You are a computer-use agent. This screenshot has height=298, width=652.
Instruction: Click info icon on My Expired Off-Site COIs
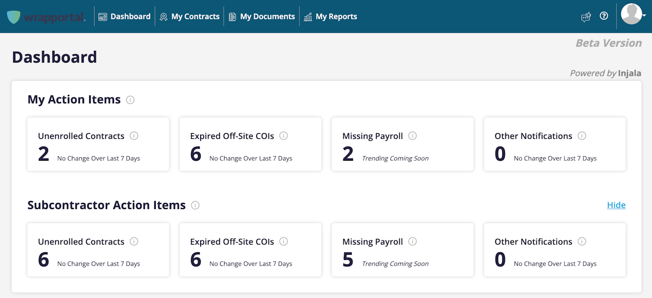point(284,136)
